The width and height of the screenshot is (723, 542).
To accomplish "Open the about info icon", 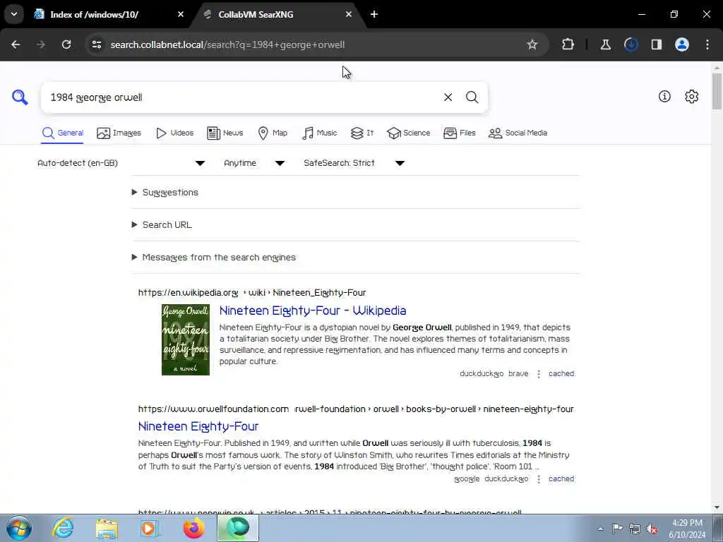I will [x=664, y=96].
